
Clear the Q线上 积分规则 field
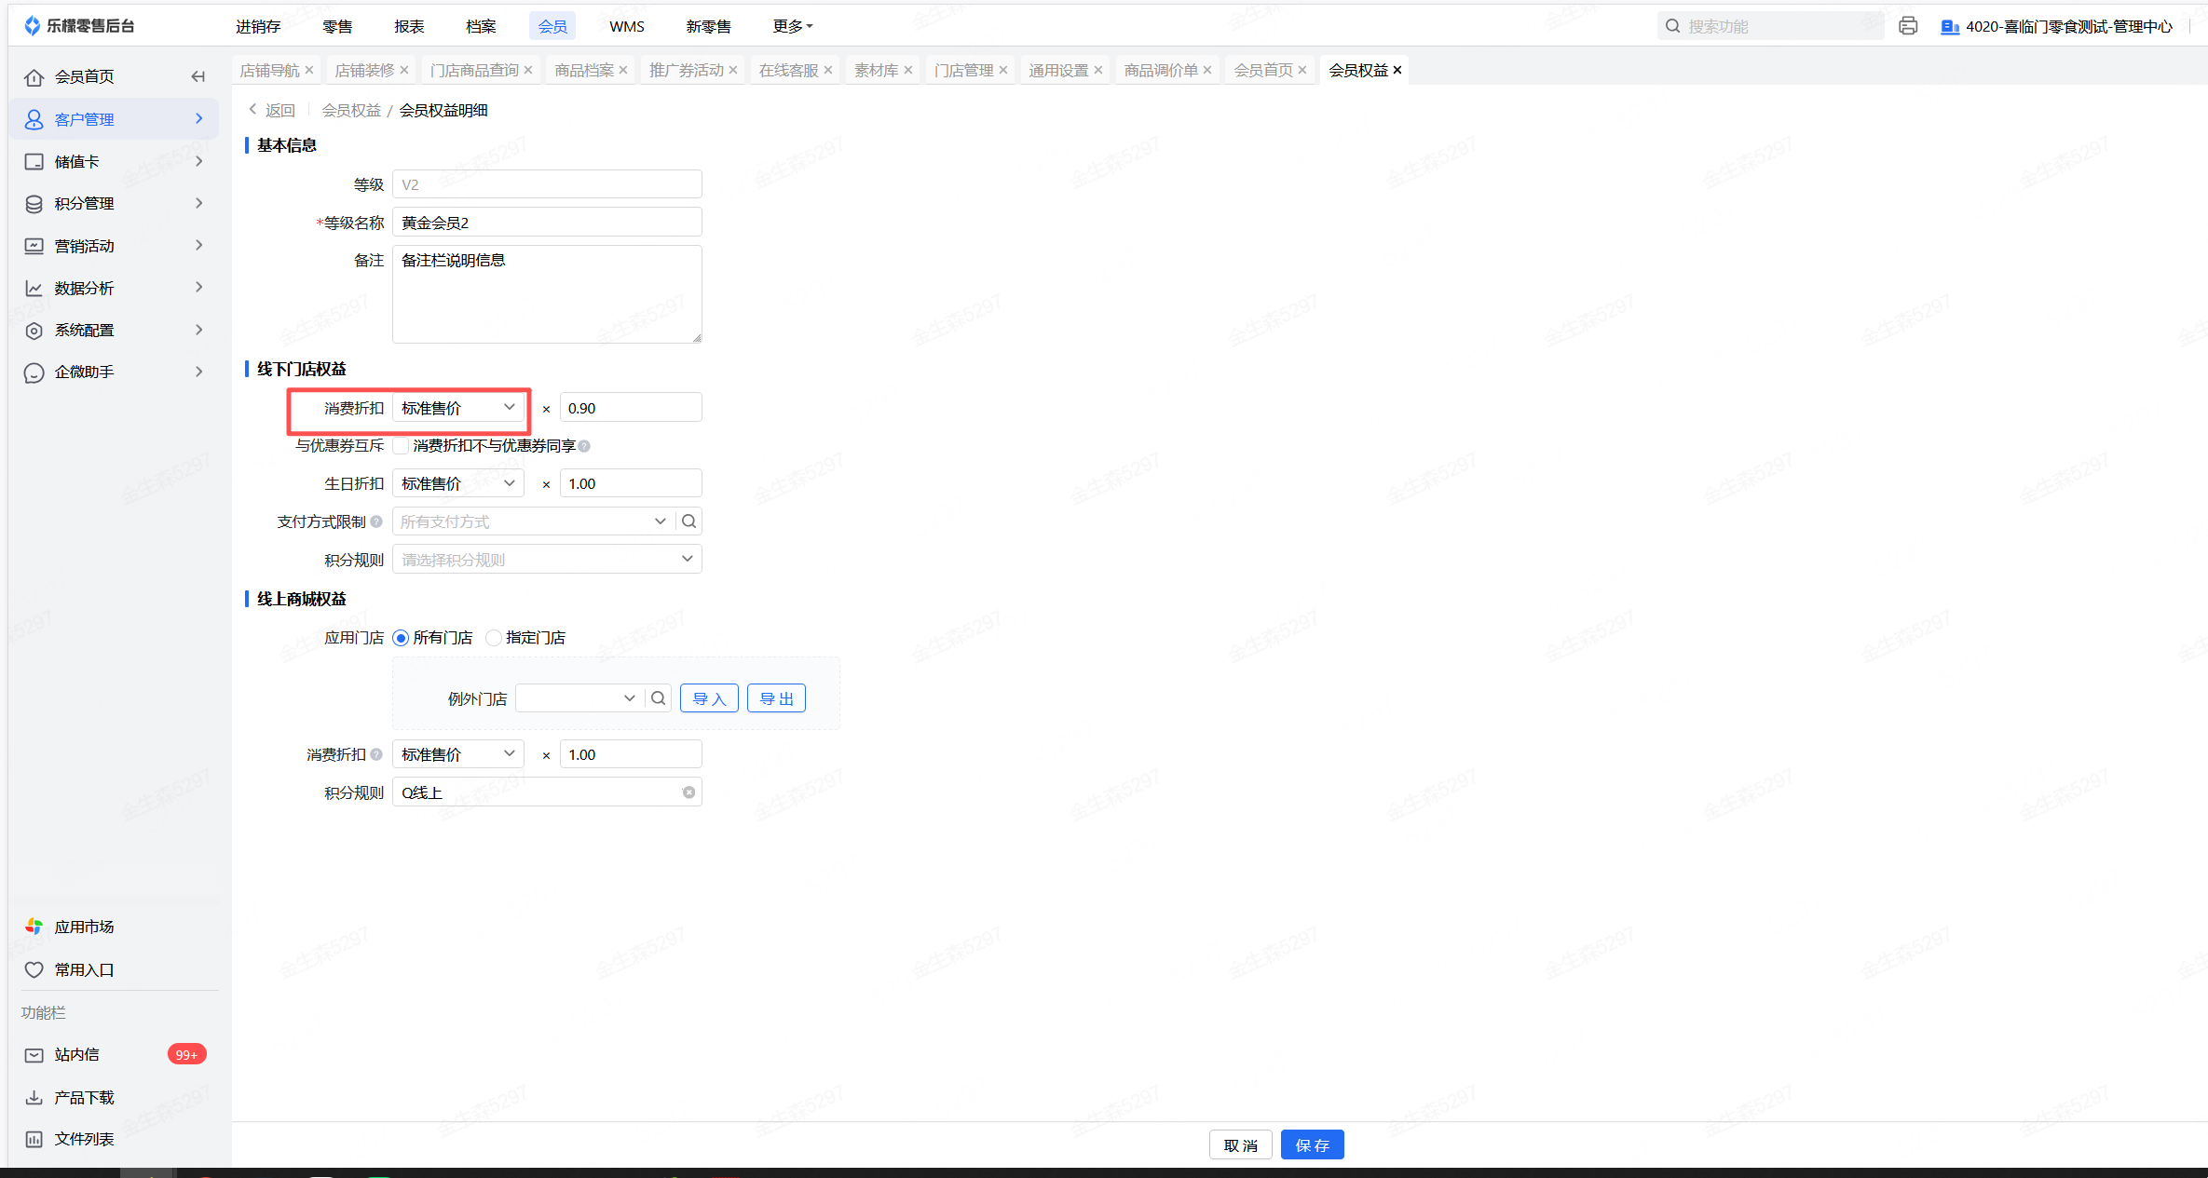[688, 792]
